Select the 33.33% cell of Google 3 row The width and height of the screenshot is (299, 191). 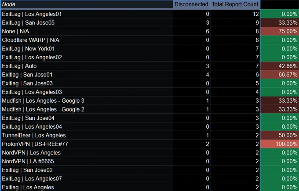280,101
